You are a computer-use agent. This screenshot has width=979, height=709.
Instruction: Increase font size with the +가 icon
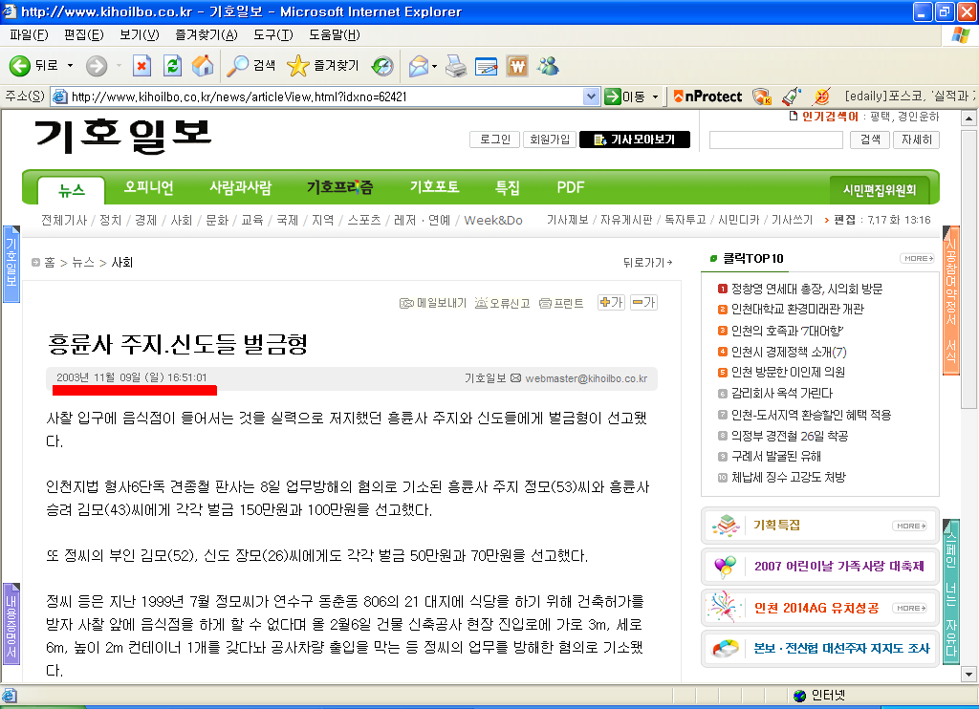[610, 301]
